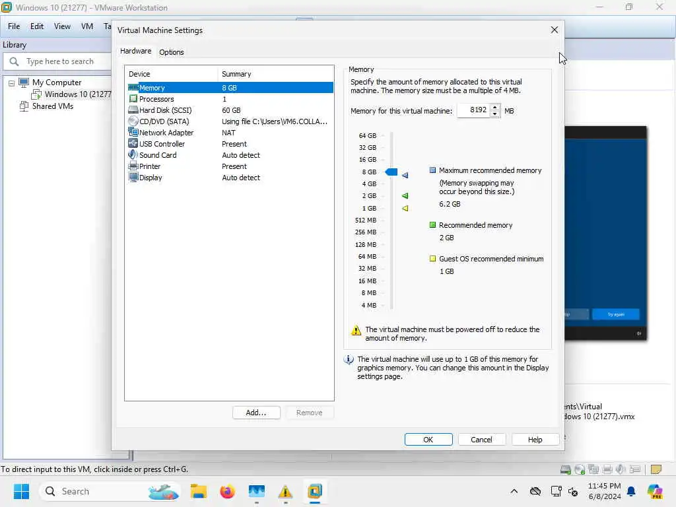Select Shared VMs in Library tree

(x=53, y=106)
